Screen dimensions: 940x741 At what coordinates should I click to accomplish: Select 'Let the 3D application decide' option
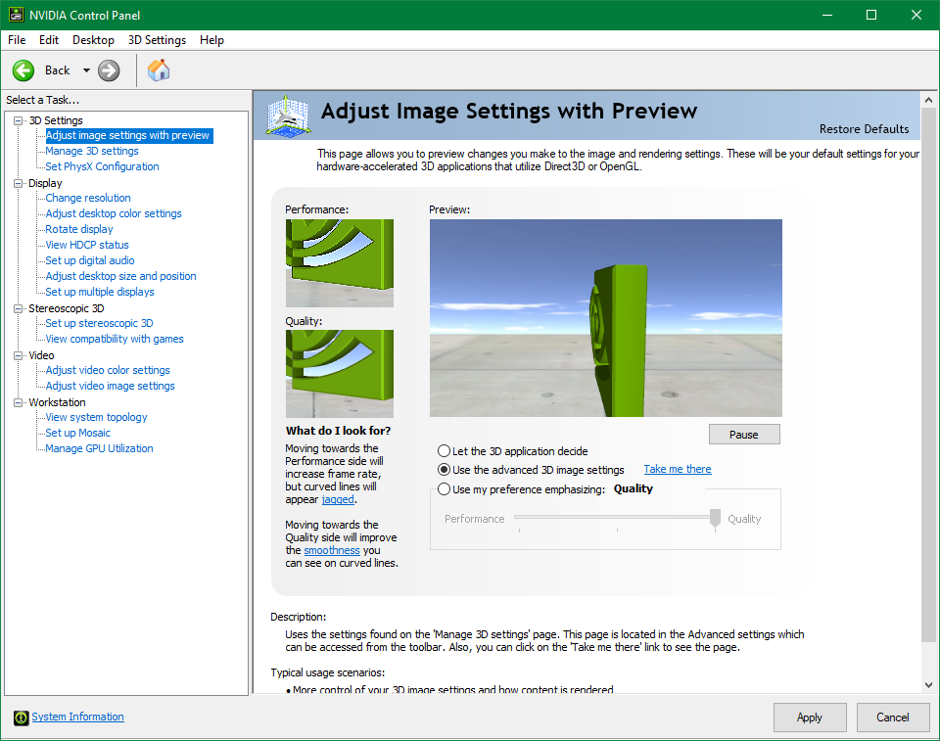point(445,451)
